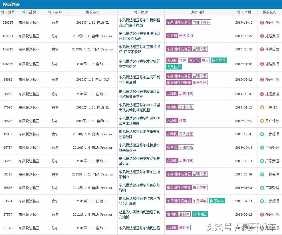Click 车身生锈 tag in row 99872

coord(200,83)
